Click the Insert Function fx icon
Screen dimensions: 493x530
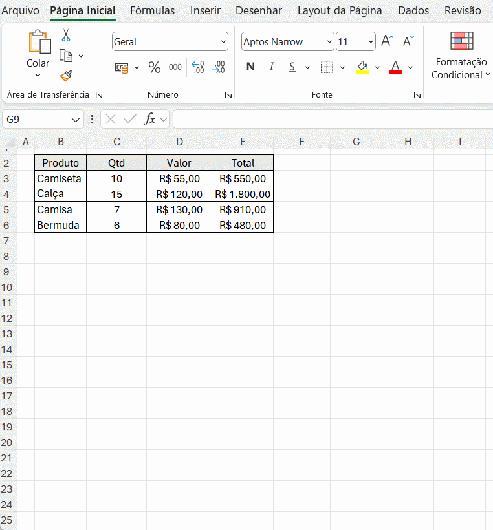click(149, 119)
